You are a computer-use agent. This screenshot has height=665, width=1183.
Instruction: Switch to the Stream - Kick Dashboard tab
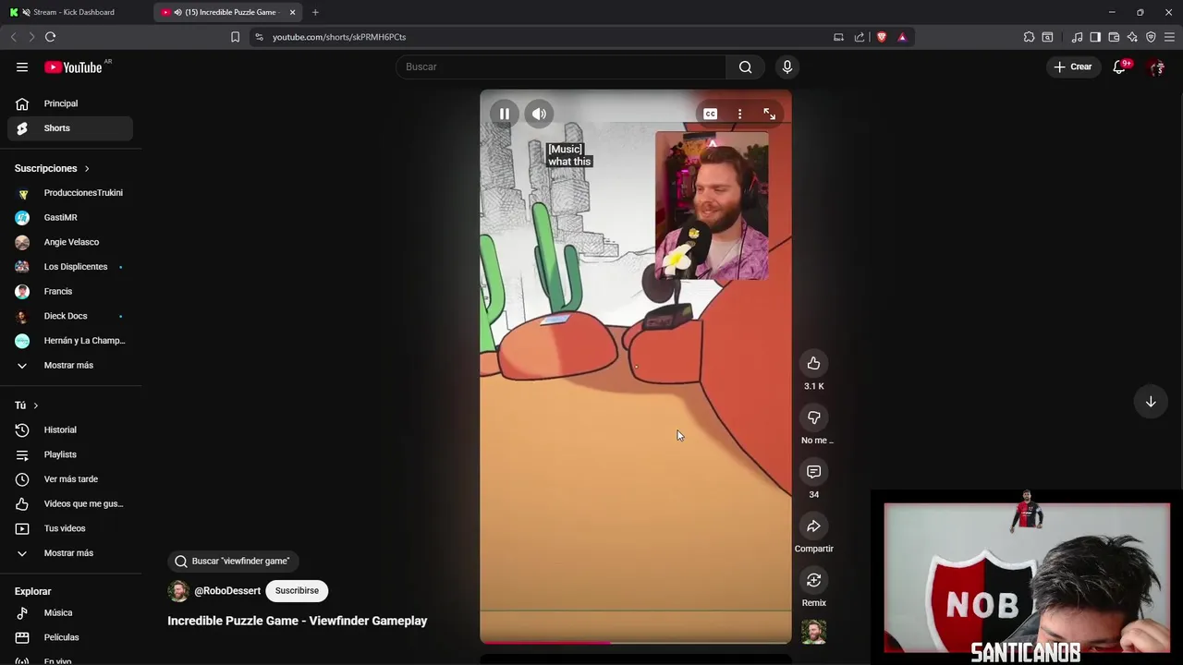click(76, 12)
